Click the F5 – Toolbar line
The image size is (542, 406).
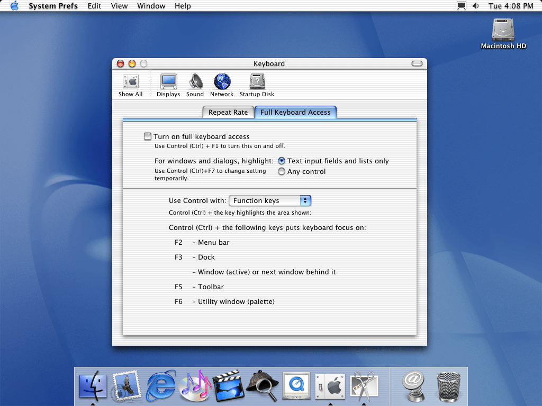click(199, 287)
